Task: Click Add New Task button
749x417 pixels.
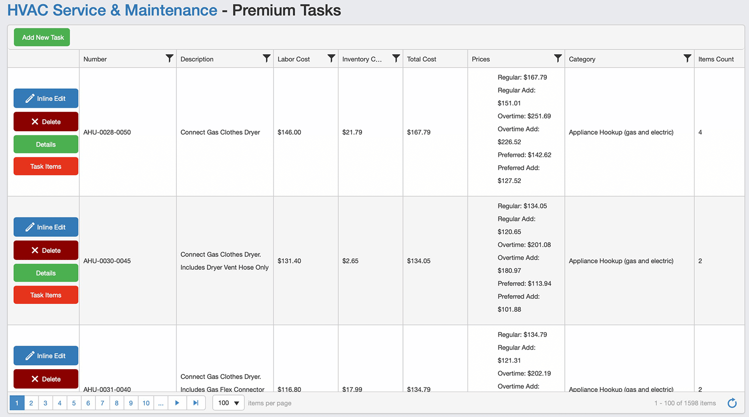Action: [x=42, y=37]
